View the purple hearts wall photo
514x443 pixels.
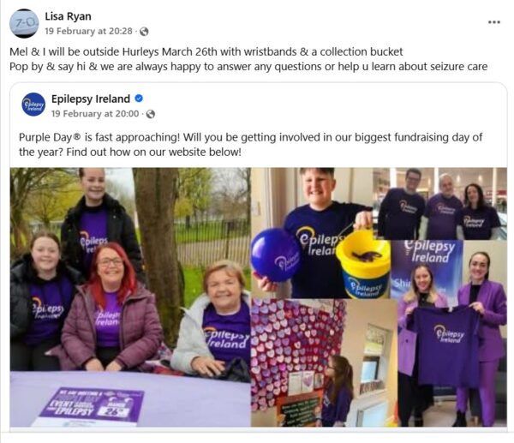click(324, 362)
